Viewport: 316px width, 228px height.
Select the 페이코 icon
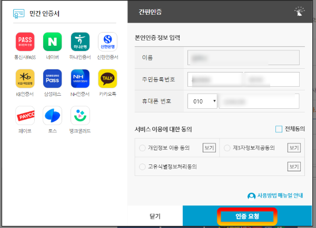(25, 116)
